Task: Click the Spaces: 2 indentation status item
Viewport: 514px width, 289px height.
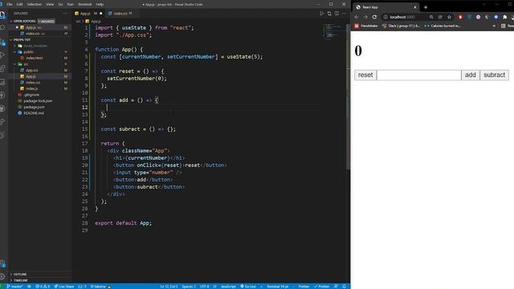Action: pos(189,287)
